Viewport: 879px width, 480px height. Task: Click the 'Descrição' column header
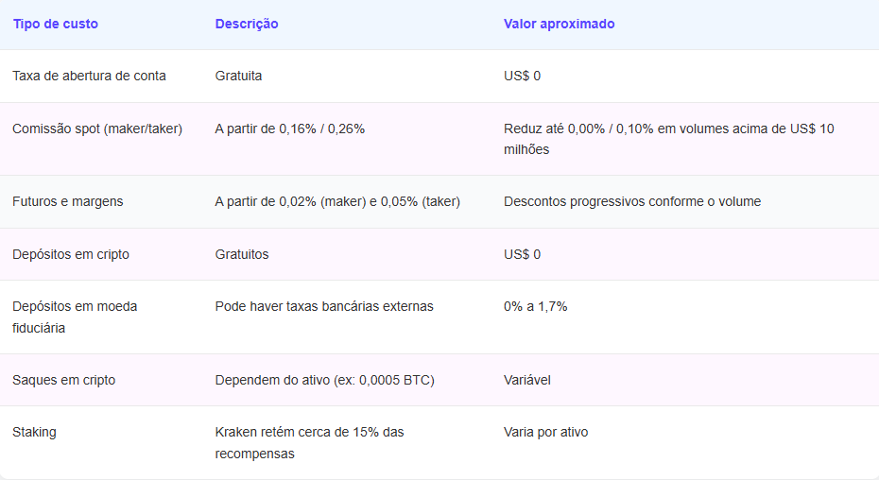point(247,24)
